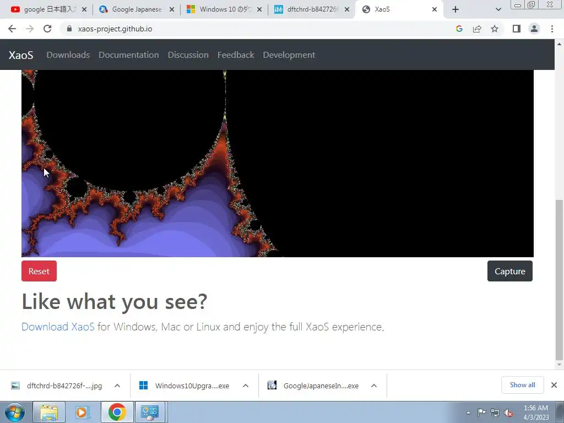The width and height of the screenshot is (564, 423).
Task: Open the downloaded dftchrd-b842726f jpg file
Action: coord(57,386)
